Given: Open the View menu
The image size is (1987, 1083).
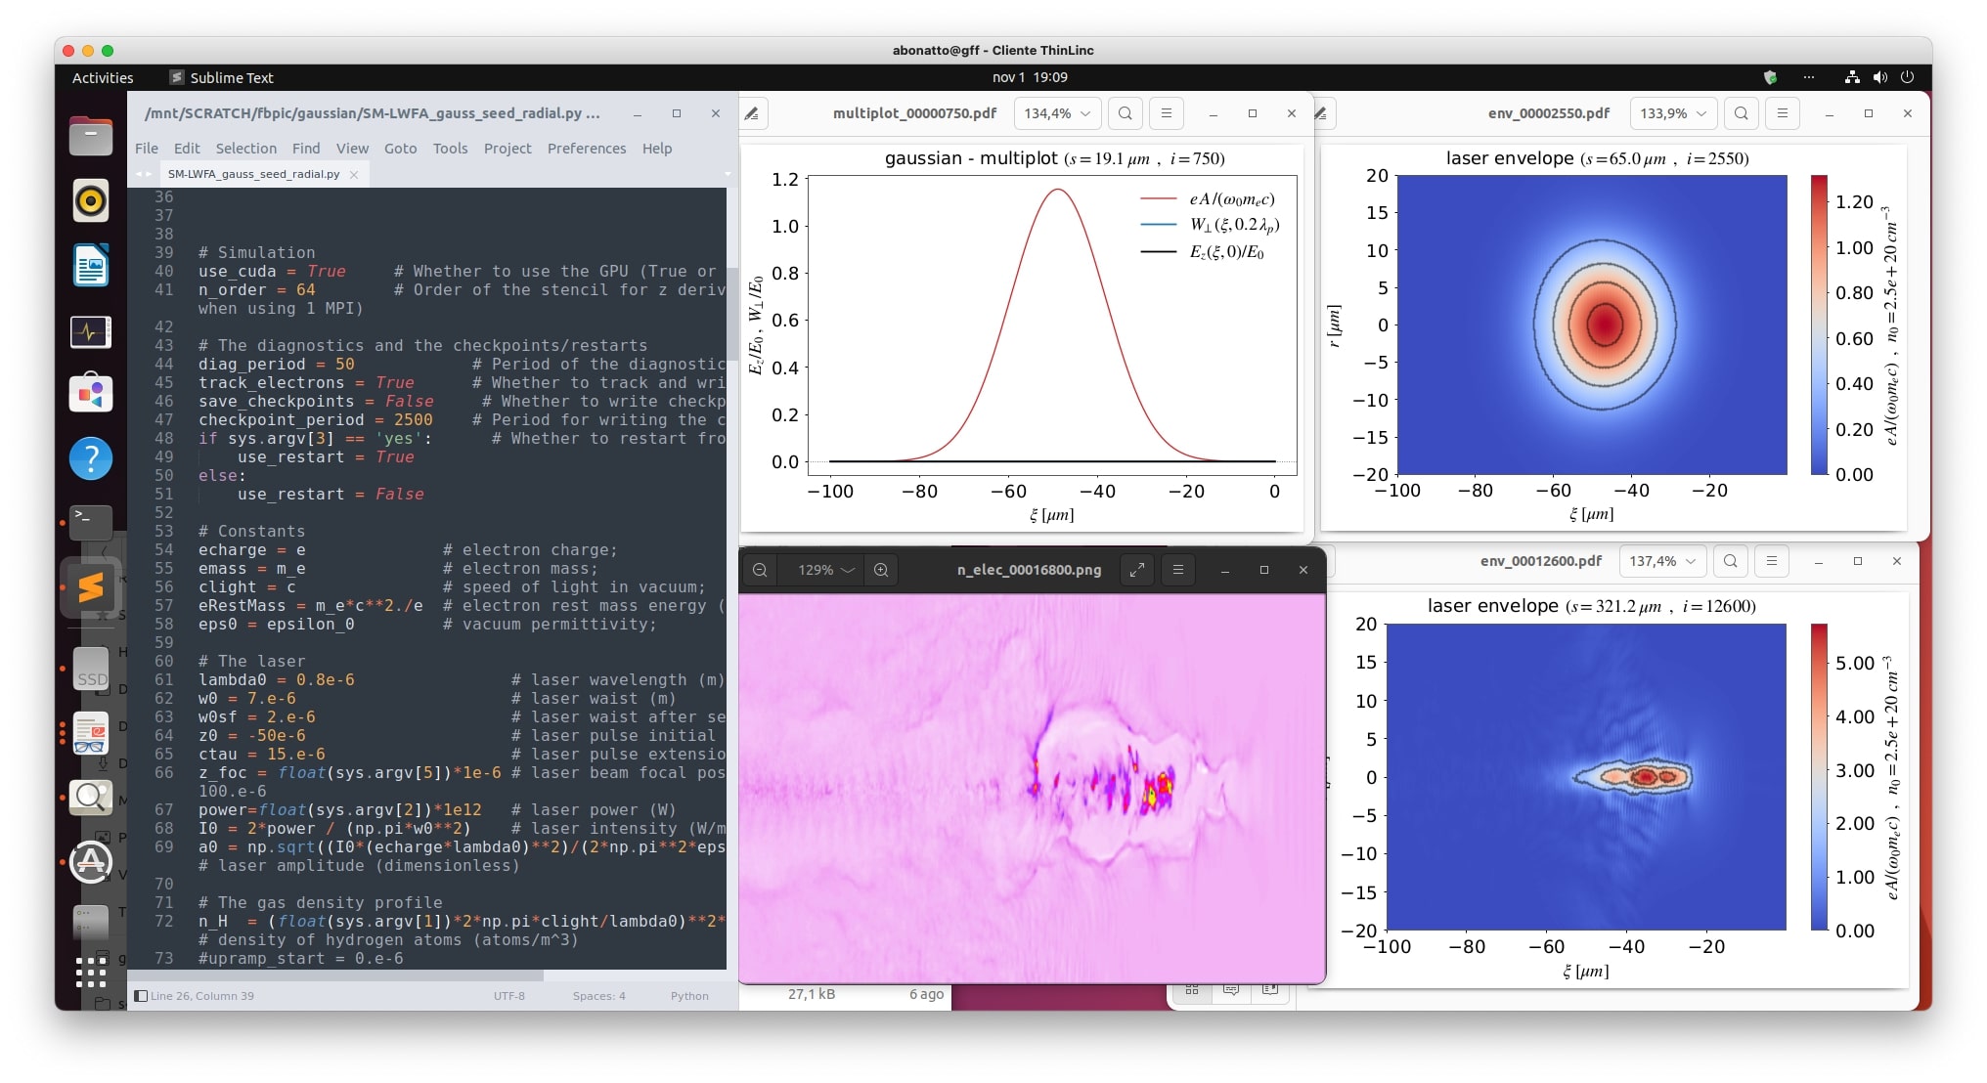Looking at the screenshot, I should point(353,149).
